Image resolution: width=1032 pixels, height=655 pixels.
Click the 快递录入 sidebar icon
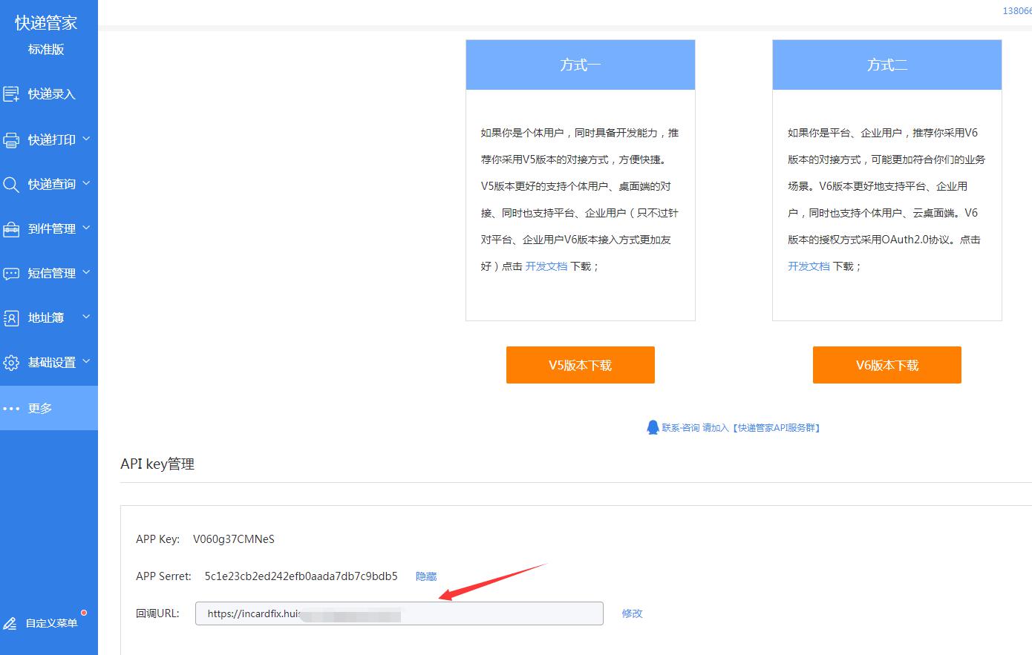[11, 94]
